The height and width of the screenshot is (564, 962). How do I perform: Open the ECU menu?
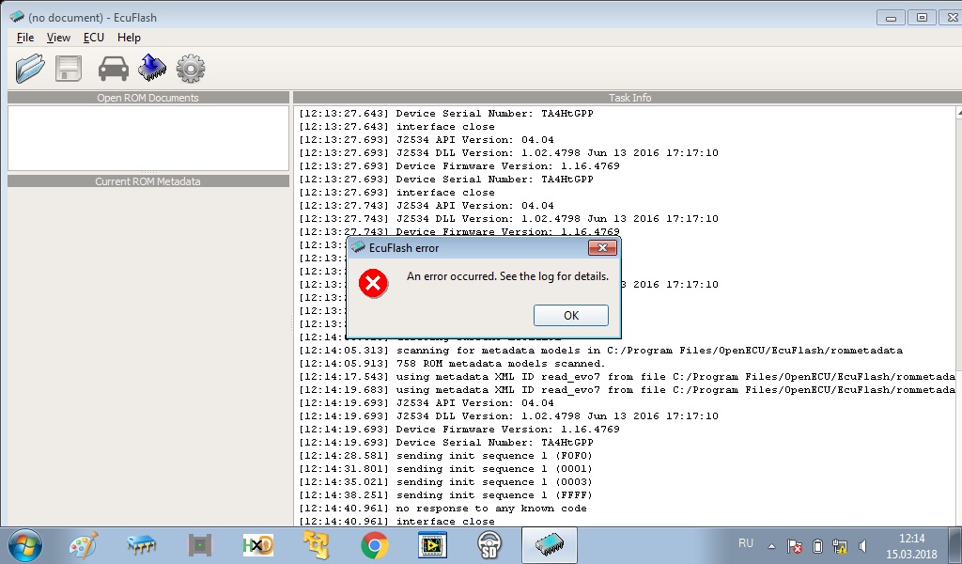pos(94,38)
